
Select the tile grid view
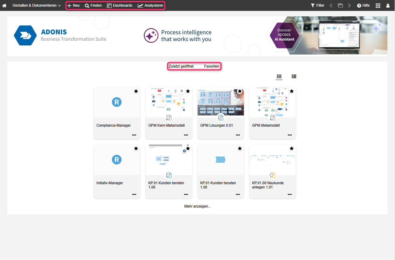pos(279,76)
